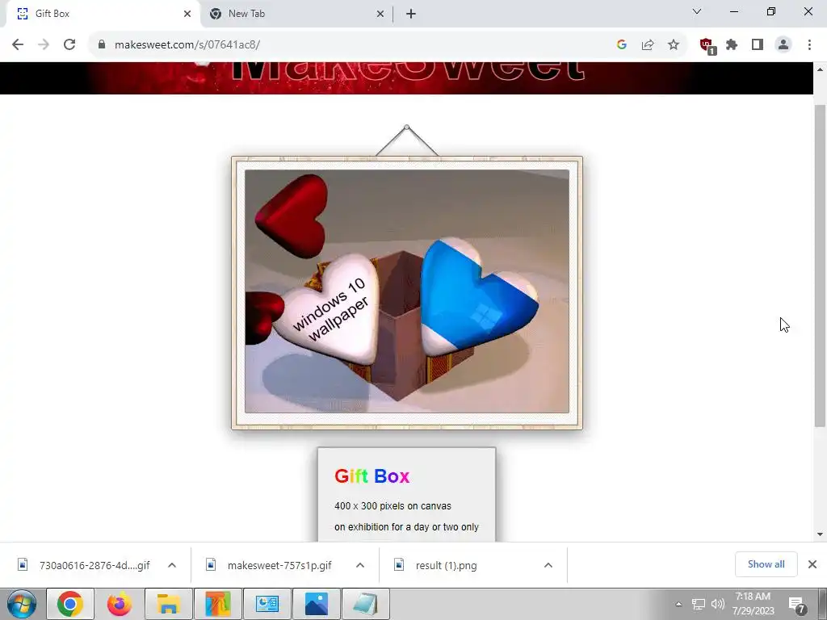Switch to the New Tab tab

296,14
